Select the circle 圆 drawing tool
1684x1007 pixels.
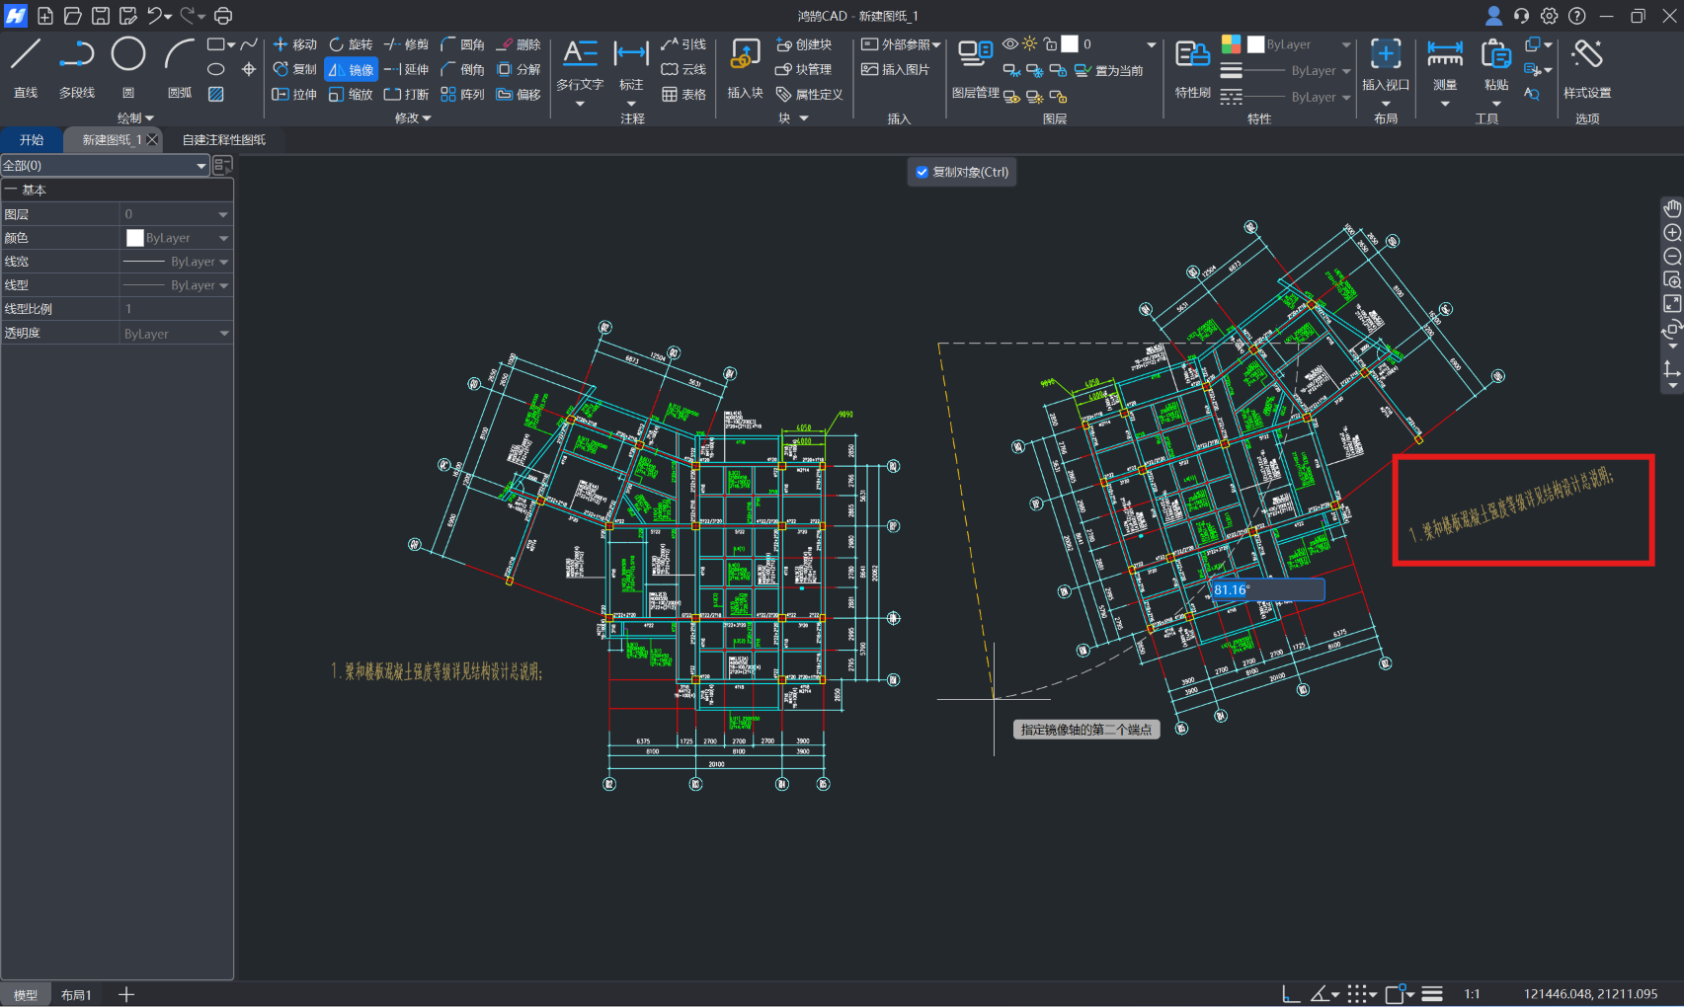click(x=128, y=67)
